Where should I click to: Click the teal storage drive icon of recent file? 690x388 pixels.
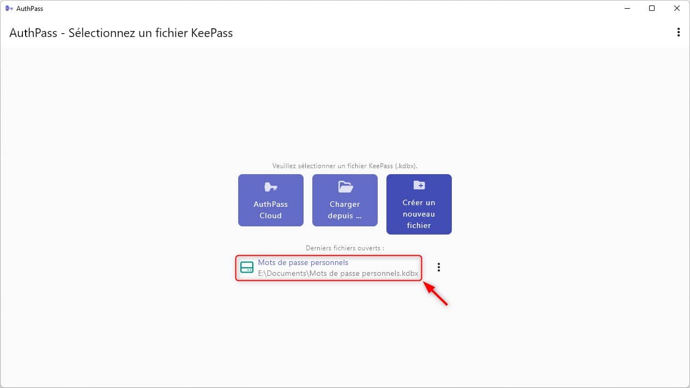[247, 267]
